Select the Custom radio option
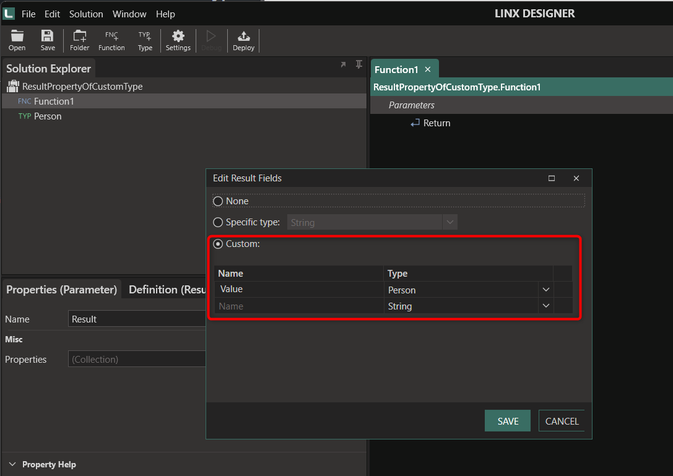This screenshot has height=476, width=673. tap(218, 244)
